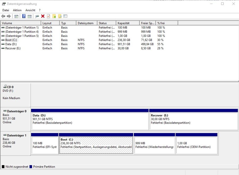Click the yellow page with green arrow icon
Viewport: 239px width, 175px height.
coord(54,16)
